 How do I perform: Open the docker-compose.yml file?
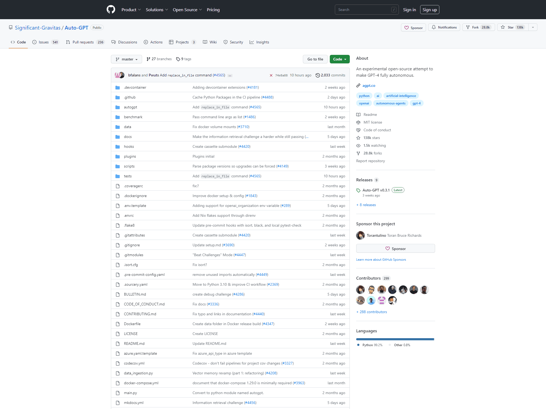141,383
